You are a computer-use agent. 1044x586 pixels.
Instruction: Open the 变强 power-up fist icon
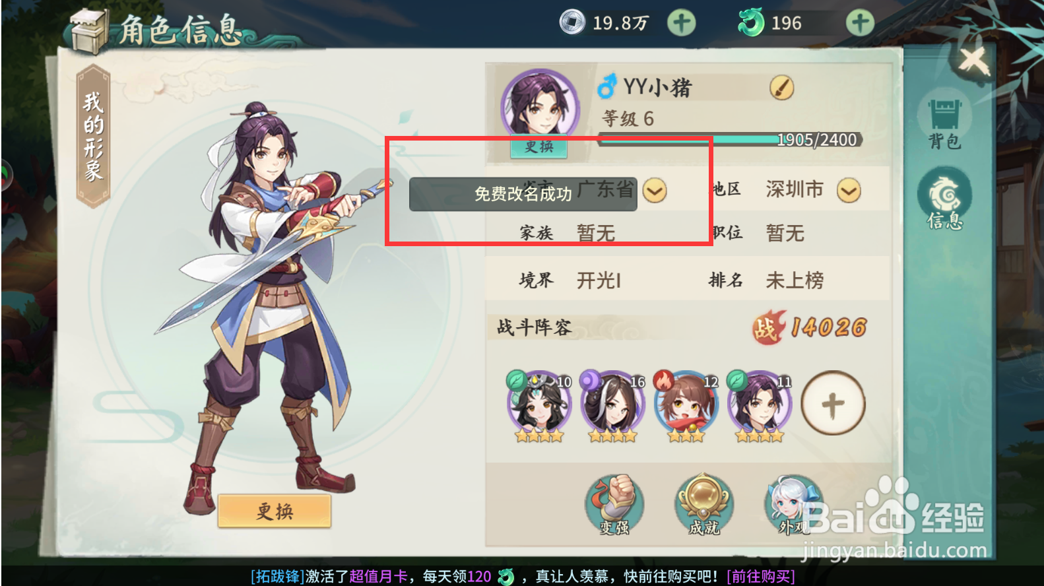click(x=614, y=505)
